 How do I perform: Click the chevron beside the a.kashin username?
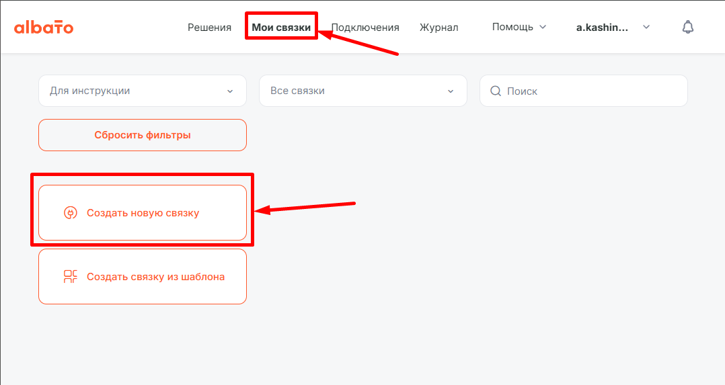[646, 28]
